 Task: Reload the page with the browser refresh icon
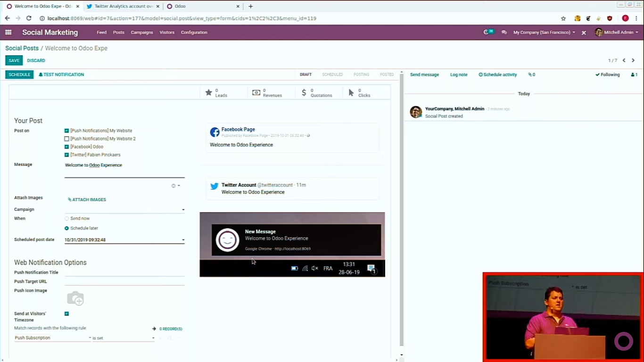[x=29, y=18]
